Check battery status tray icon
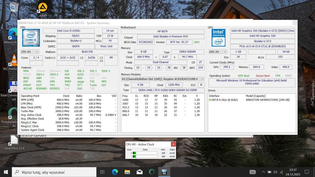 coord(269,172)
